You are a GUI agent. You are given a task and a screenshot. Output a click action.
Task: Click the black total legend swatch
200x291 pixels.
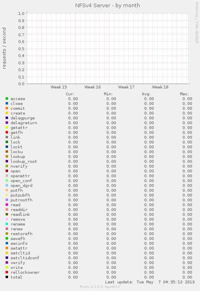7,277
